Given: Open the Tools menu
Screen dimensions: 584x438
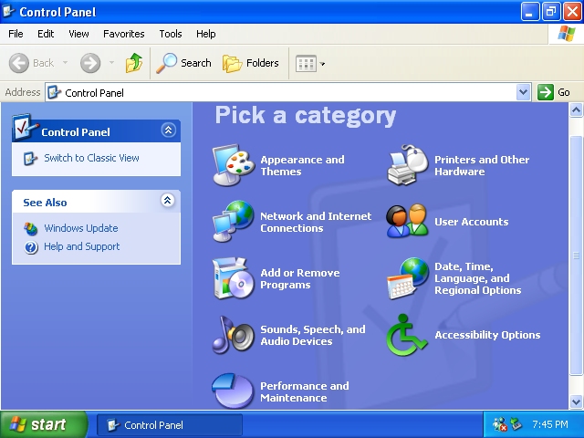Looking at the screenshot, I should (171, 34).
